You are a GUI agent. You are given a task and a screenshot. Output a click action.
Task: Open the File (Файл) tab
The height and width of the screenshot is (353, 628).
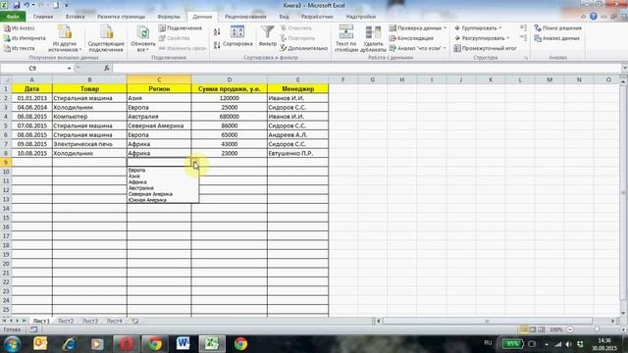[x=13, y=17]
